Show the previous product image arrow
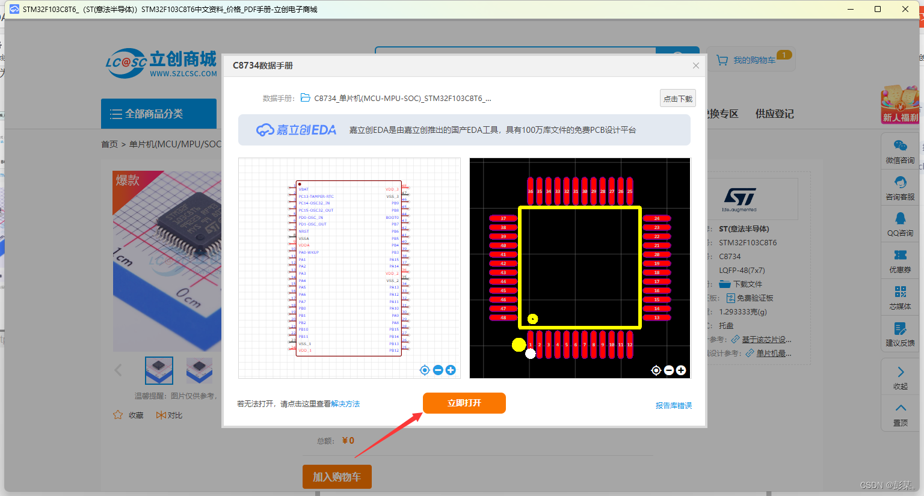 click(118, 370)
